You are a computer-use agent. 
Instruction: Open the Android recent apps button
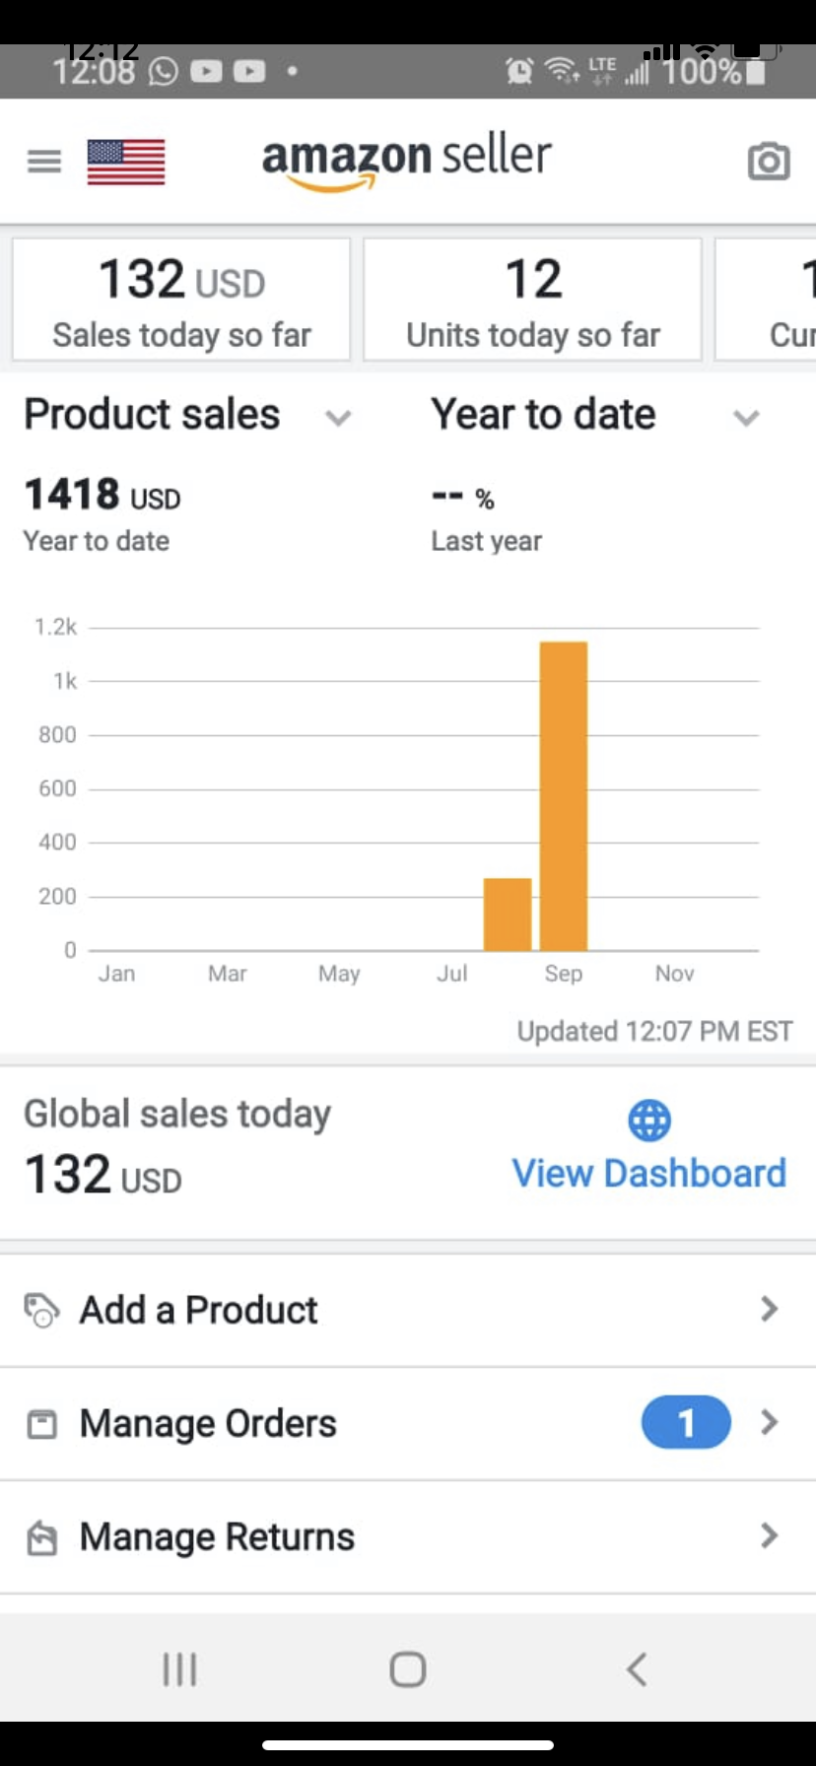[179, 1669]
